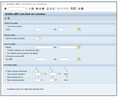
Task: Click the command field text box
Action: click(17, 9)
